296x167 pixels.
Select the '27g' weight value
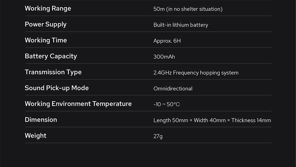point(158,136)
